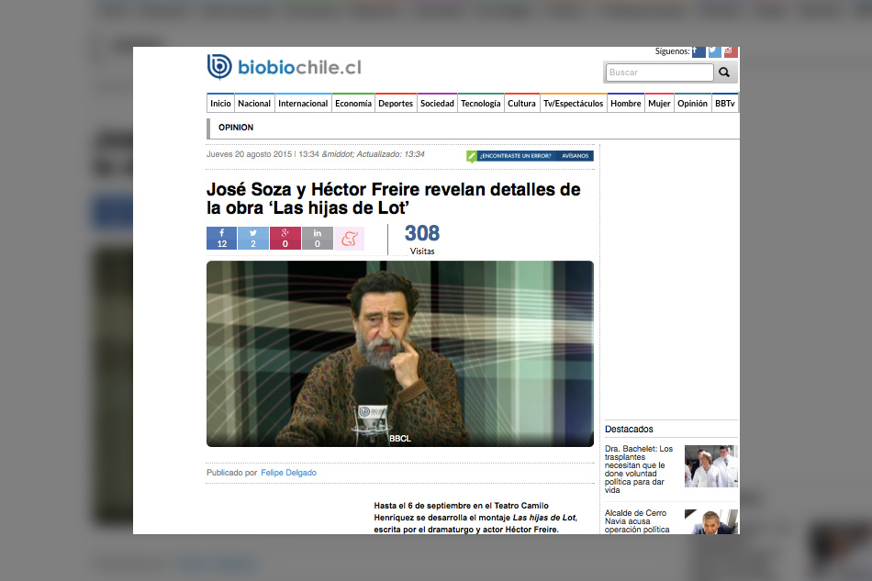
Task: Open the Nacional section
Action: (x=254, y=104)
